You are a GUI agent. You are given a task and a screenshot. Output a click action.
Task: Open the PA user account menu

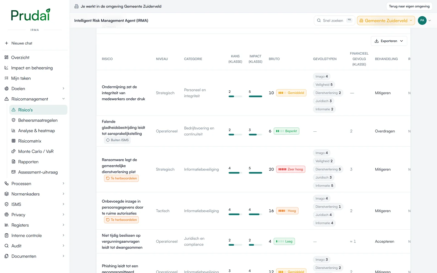(x=425, y=21)
